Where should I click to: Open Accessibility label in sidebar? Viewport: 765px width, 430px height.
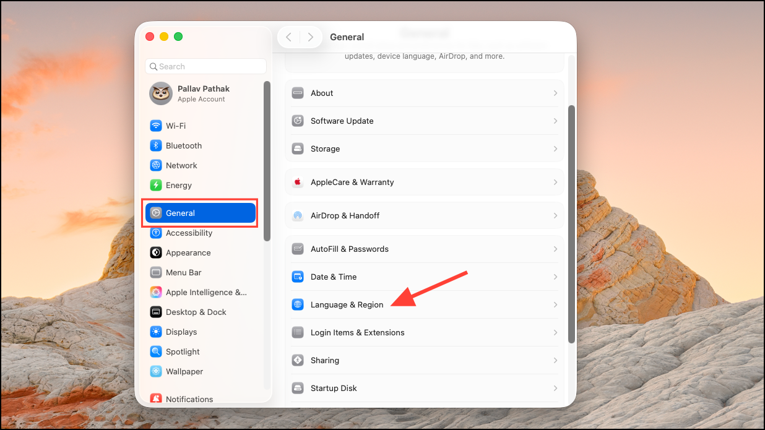click(x=189, y=233)
